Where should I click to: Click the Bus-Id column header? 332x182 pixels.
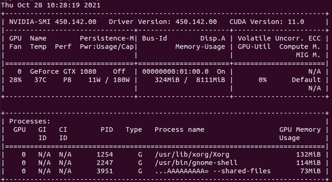[155, 38]
